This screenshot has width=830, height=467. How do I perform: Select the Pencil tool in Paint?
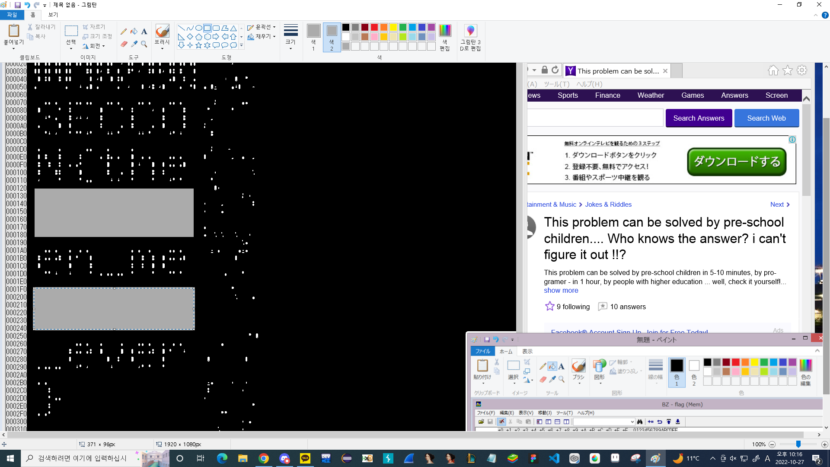(x=124, y=31)
